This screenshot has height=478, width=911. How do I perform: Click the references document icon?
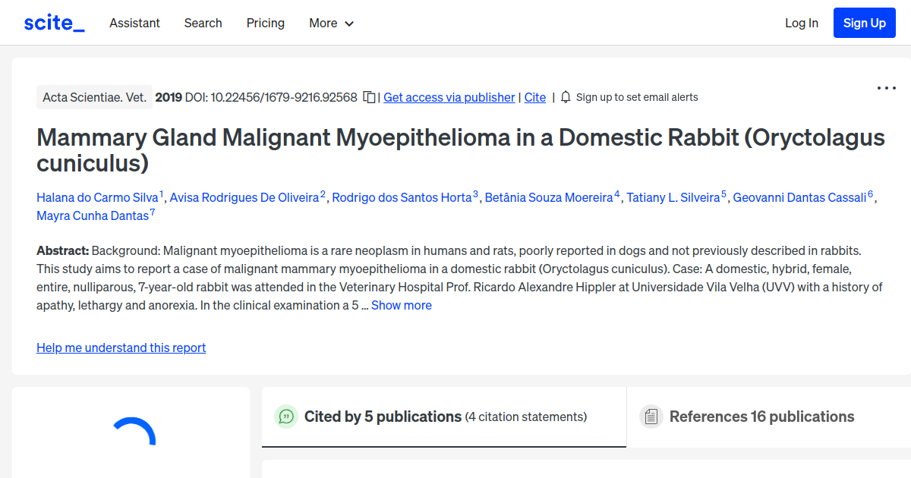(651, 416)
